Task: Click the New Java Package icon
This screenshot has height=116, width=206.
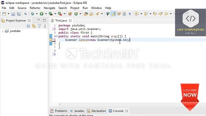Action: point(70,14)
